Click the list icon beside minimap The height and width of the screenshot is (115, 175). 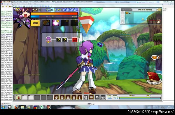[x=123, y=16]
